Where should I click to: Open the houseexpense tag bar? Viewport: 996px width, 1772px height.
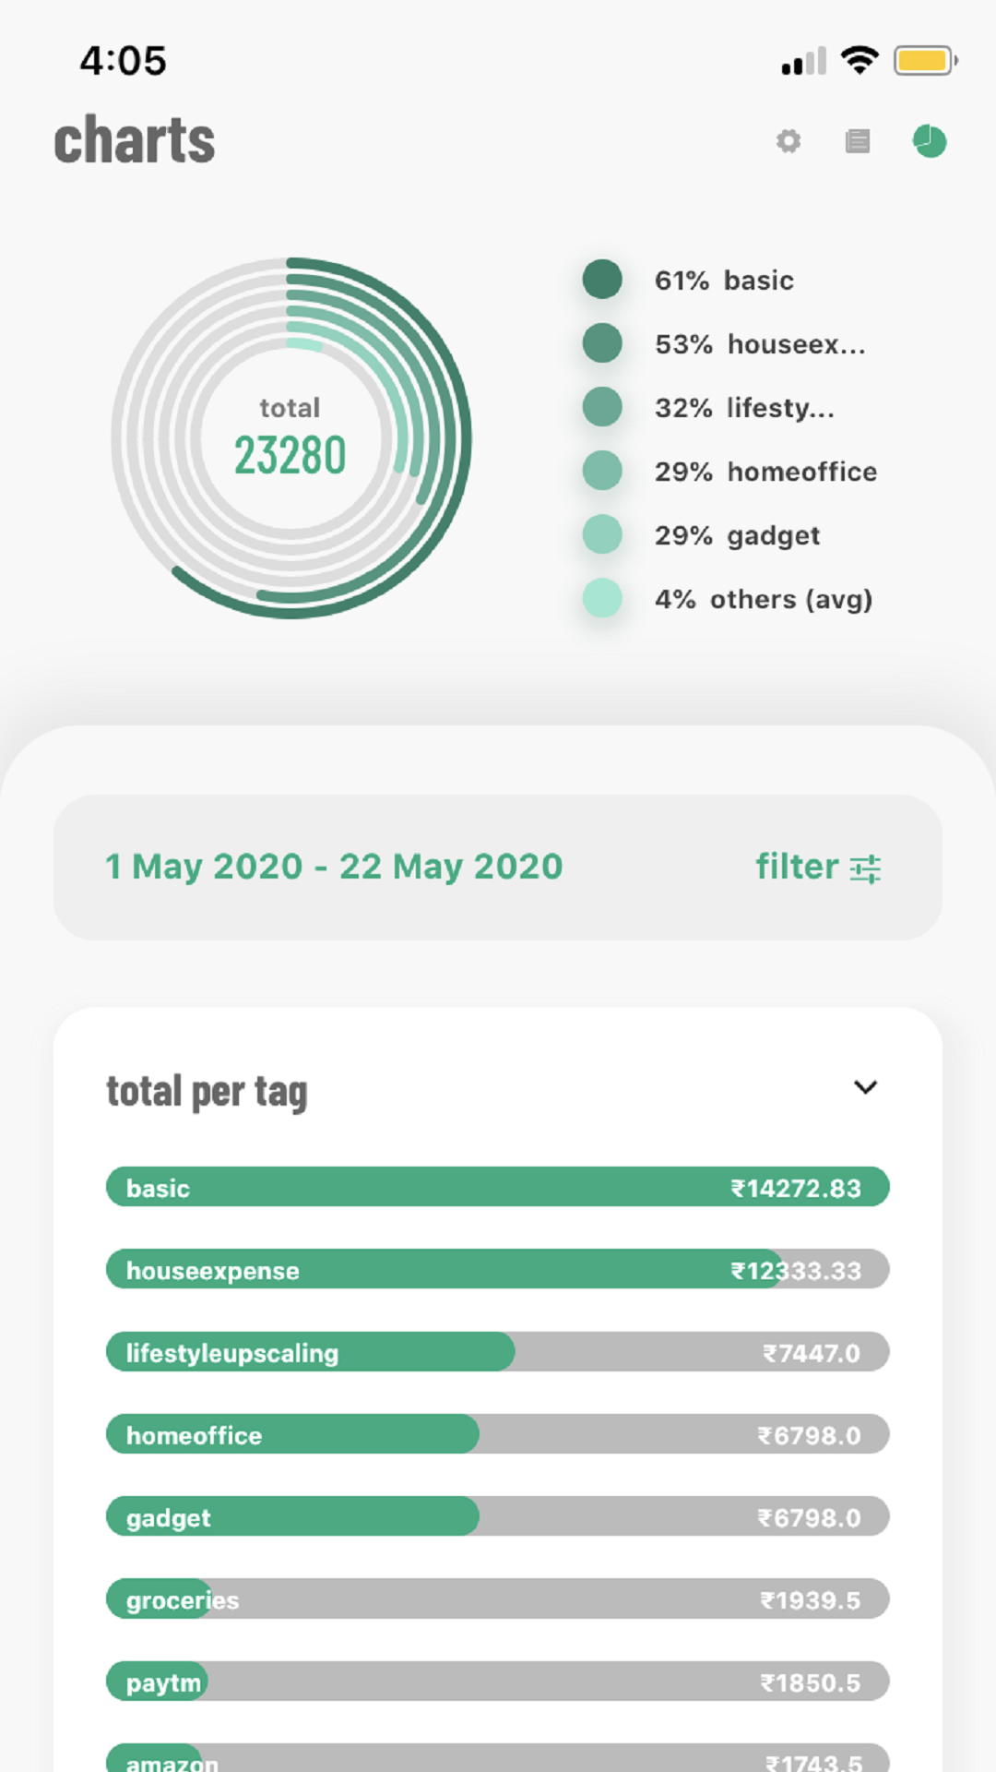498,1269
